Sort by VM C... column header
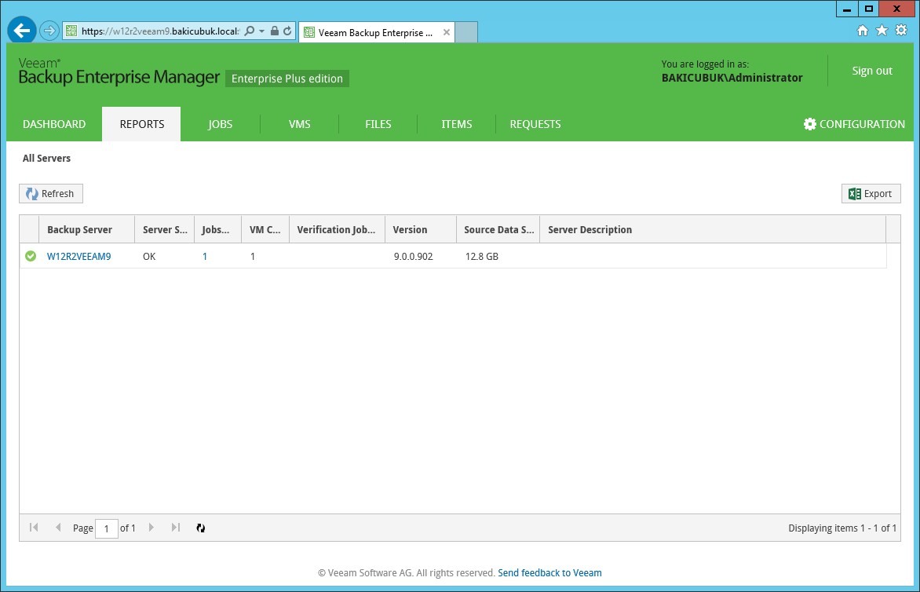This screenshot has height=592, width=920. 265,229
